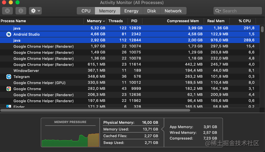Select Chrome Helper (Renderer) PID 10075
This screenshot has width=265, height=152.
click(x=130, y=52)
